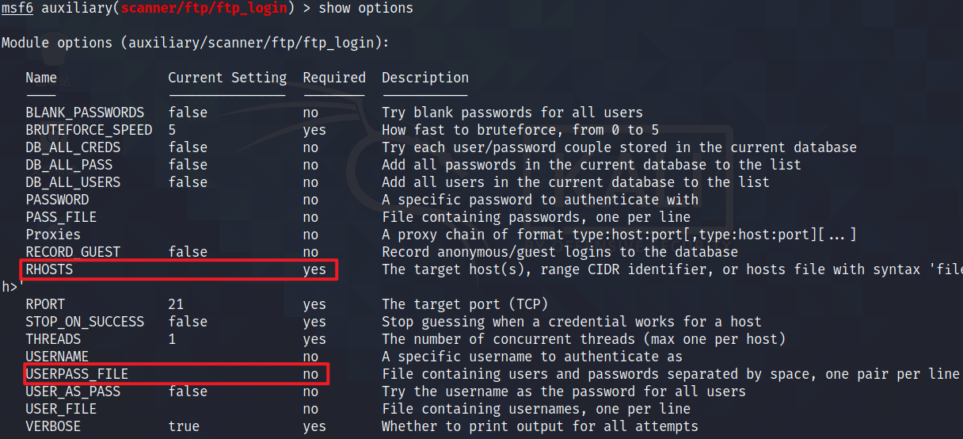Click the highlighted RHOSTS option name
The height and width of the screenshot is (439, 963).
tap(49, 269)
